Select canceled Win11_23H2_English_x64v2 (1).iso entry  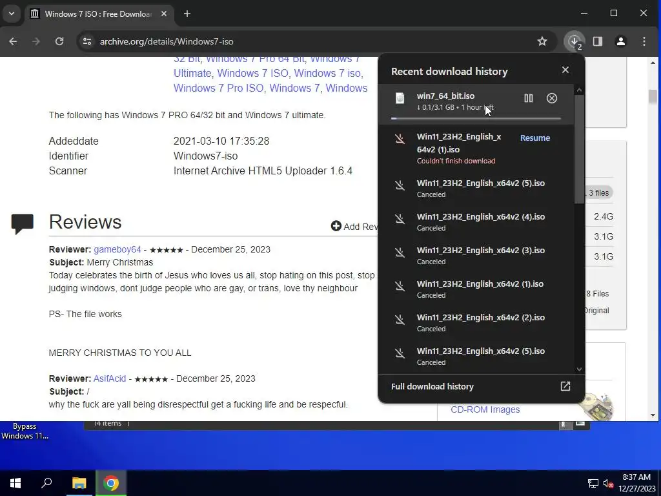coord(476,289)
